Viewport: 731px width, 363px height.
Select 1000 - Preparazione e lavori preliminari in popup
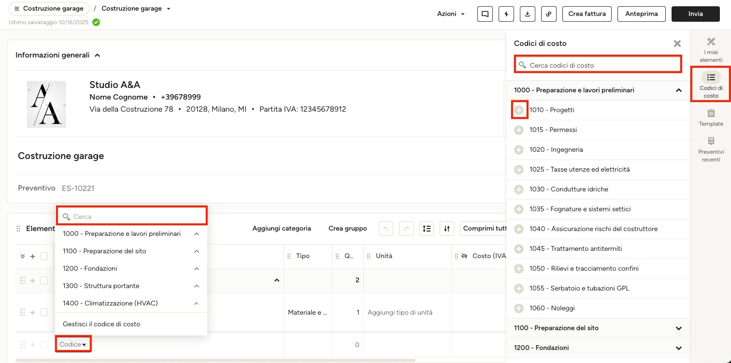point(122,234)
